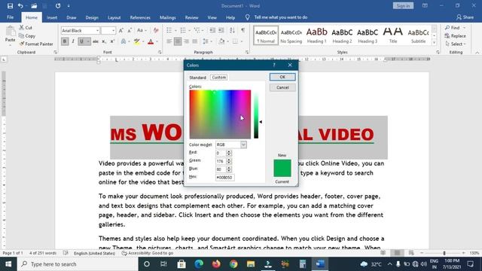
Task: Click the Line Spacing icon
Action: tap(206, 41)
